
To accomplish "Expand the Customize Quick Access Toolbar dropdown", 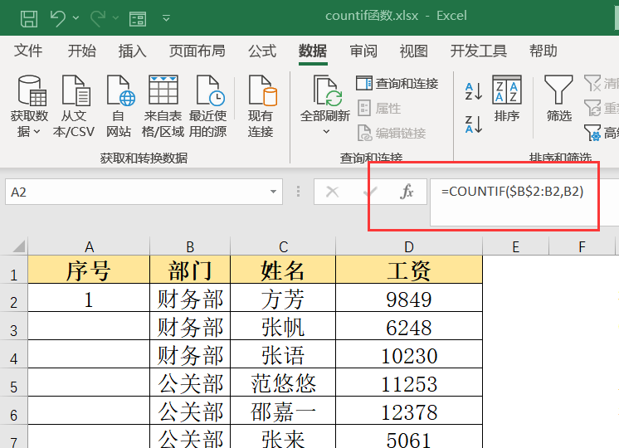I will click(166, 18).
